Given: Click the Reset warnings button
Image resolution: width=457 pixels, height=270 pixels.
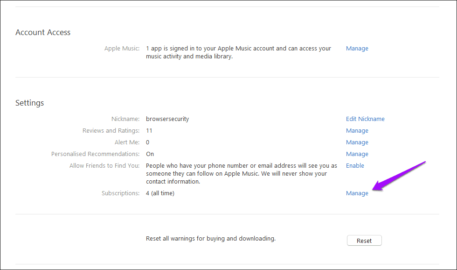Looking at the screenshot, I should click(x=364, y=241).
